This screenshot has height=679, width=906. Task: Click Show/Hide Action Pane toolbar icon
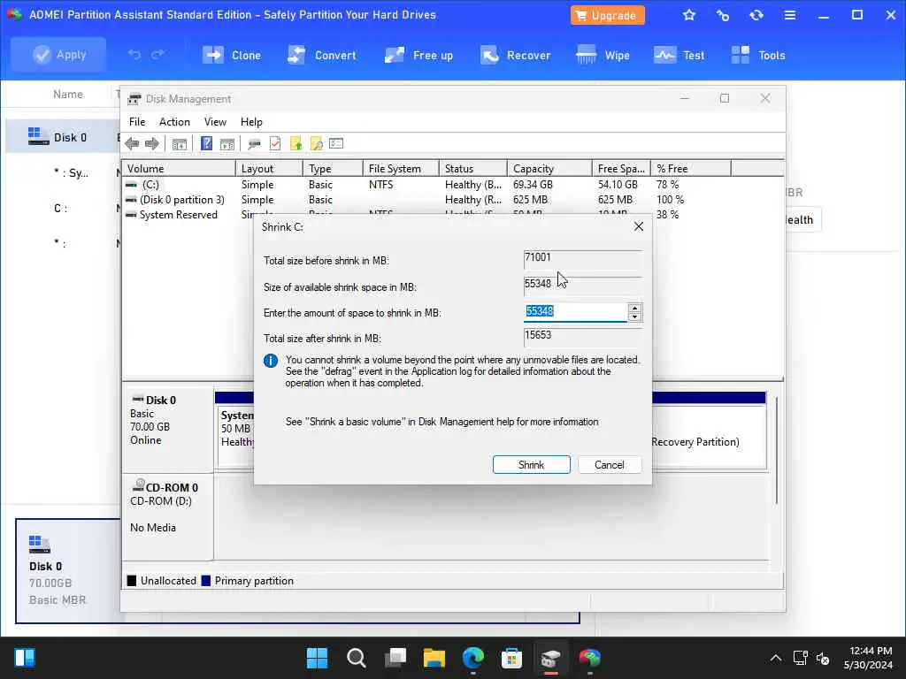pyautogui.click(x=227, y=144)
